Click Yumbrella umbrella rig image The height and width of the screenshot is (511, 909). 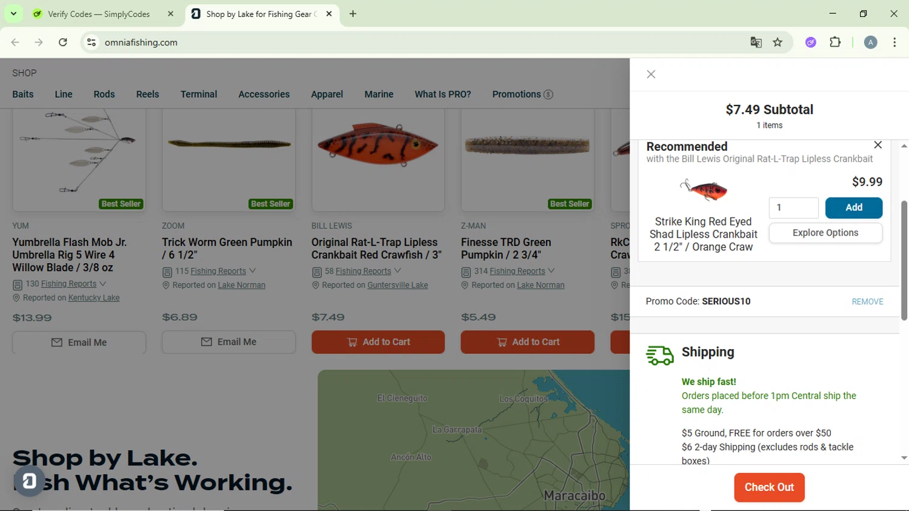click(78, 152)
